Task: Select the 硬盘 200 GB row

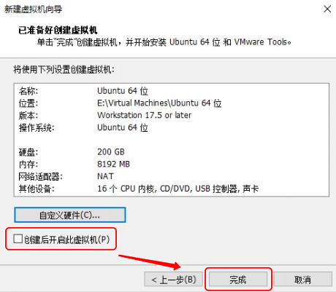Action: (x=172, y=152)
